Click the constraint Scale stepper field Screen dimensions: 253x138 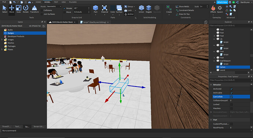coord(204,7)
